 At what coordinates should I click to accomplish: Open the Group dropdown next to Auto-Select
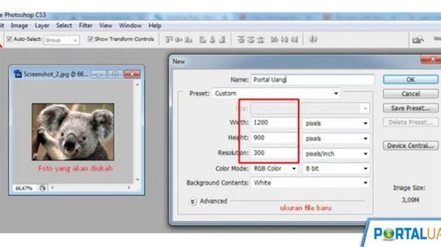61,40
